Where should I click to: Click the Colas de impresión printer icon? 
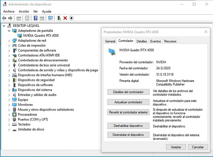pyautogui.click(x=14, y=45)
